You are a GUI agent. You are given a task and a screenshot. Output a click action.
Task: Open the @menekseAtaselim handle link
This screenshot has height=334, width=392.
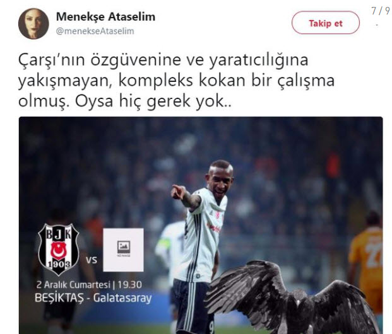tap(95, 32)
